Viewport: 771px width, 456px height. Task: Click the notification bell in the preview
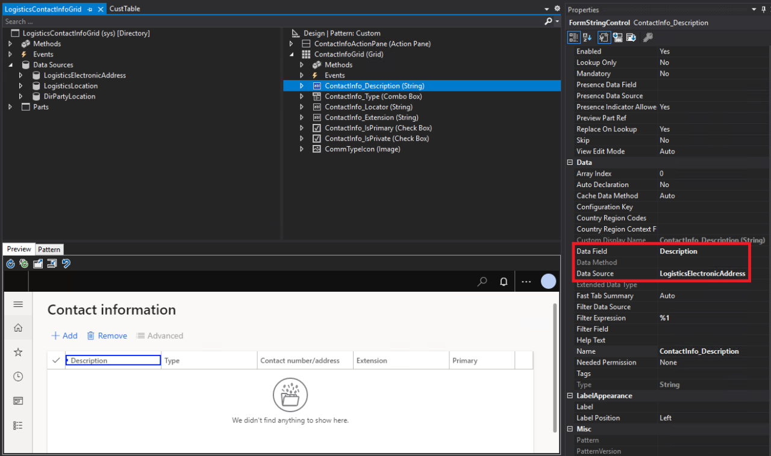click(x=504, y=282)
